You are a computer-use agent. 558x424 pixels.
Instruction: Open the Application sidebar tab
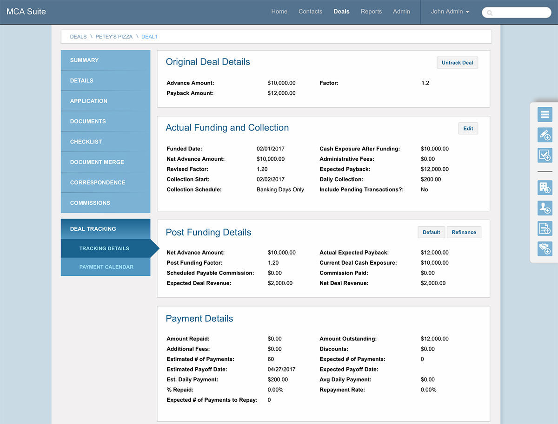pyautogui.click(x=106, y=101)
